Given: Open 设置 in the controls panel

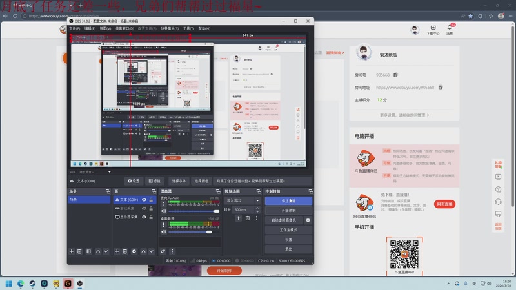Looking at the screenshot, I should [x=288, y=239].
